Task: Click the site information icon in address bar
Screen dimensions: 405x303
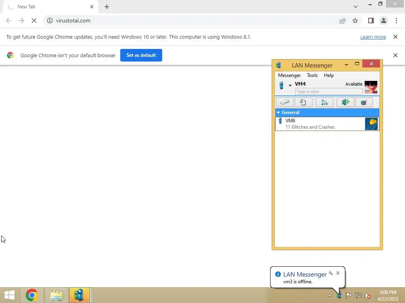Action: tap(50, 21)
